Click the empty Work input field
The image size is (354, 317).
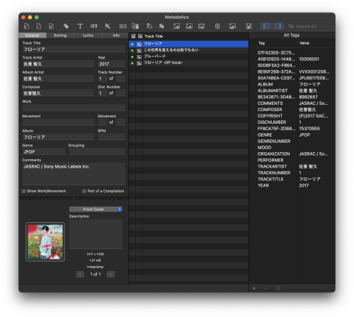point(74,108)
